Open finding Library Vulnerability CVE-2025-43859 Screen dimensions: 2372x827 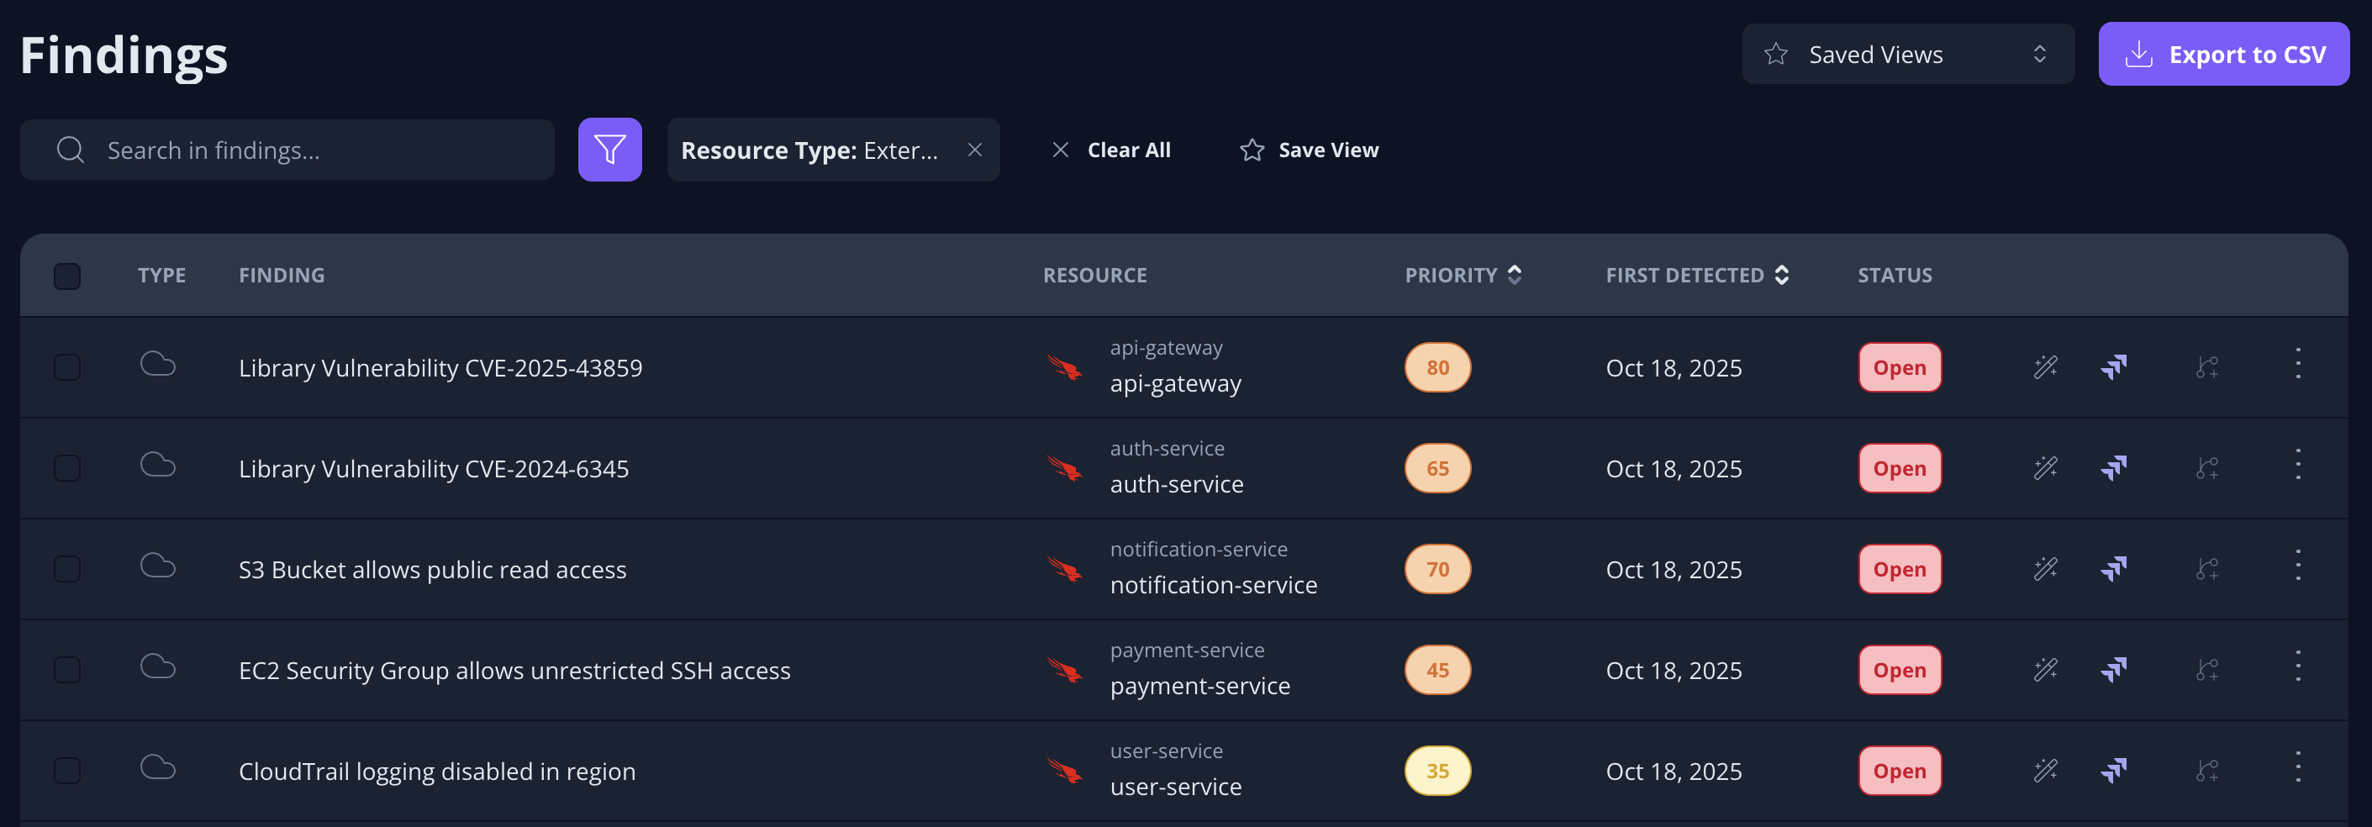(440, 368)
